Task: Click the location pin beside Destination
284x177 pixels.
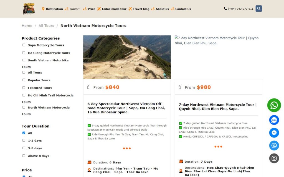Action: coord(43,9)
